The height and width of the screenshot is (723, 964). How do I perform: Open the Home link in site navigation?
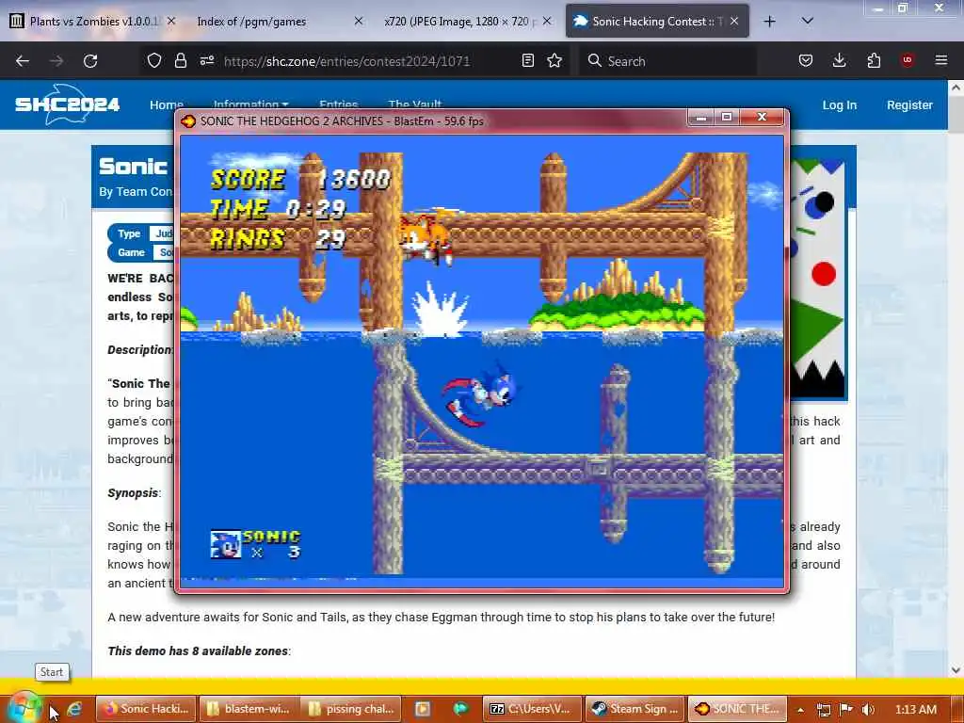[166, 104]
